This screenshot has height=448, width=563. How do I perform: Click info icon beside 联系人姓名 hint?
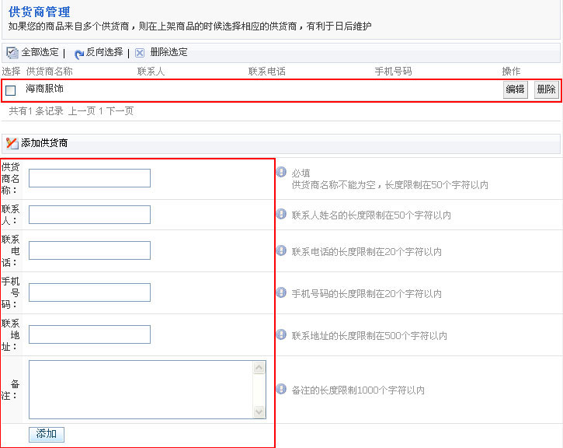point(281,215)
